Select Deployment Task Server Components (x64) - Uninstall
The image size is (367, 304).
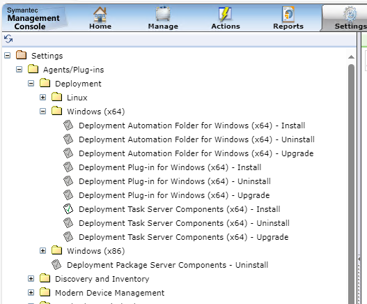[x=184, y=223]
